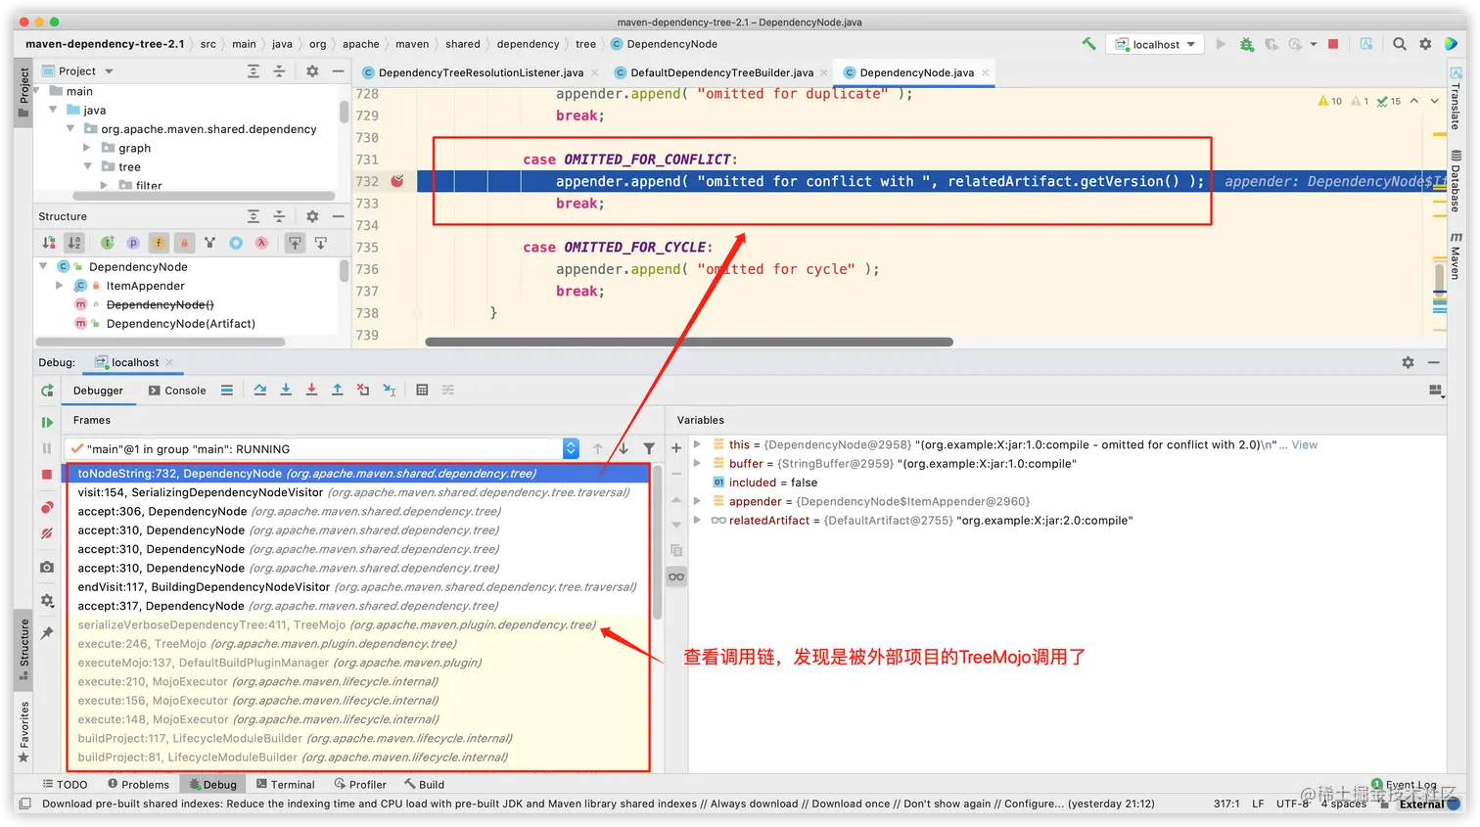The image size is (1480, 827).
Task: Click the UTF-8 encoding in status bar
Action: tap(1292, 804)
